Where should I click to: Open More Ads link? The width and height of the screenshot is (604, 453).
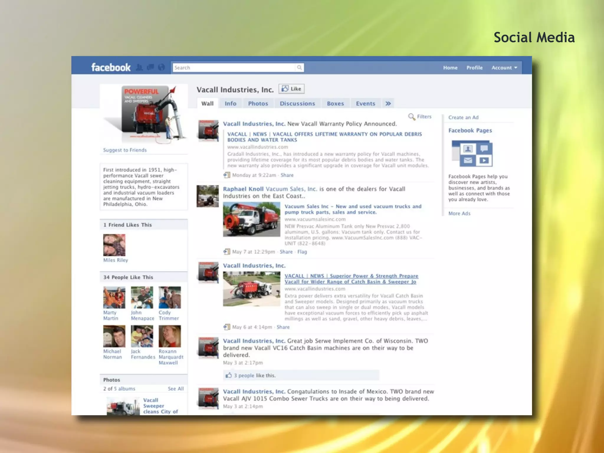coord(459,213)
